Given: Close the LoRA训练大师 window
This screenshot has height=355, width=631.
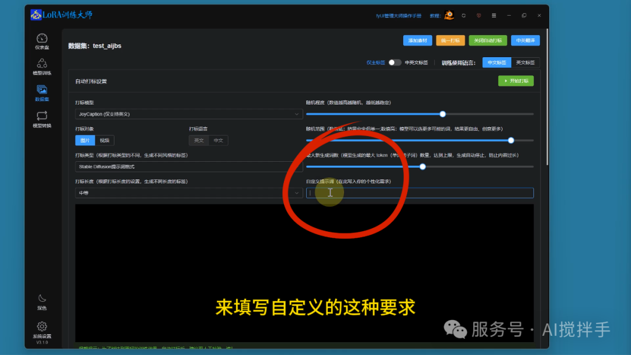Looking at the screenshot, I should coord(539,15).
